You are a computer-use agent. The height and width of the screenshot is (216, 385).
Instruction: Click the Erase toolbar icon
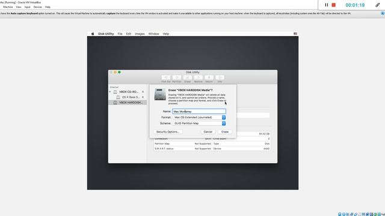coord(187,77)
